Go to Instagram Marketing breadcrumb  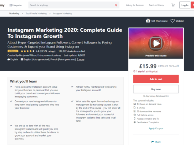pos(62,13)
